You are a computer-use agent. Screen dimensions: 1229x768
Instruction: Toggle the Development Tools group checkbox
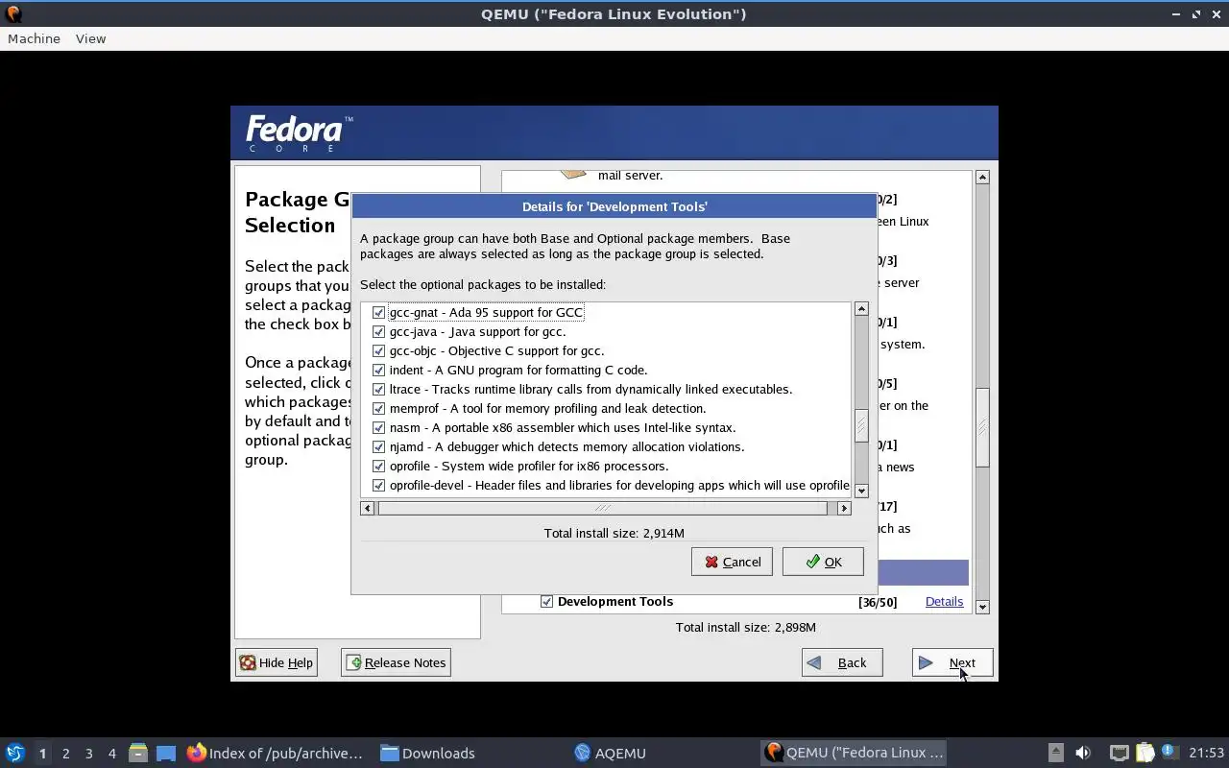coord(546,601)
